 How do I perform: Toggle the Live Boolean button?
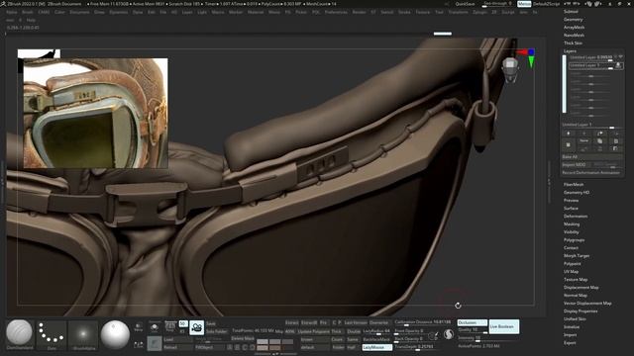click(504, 326)
